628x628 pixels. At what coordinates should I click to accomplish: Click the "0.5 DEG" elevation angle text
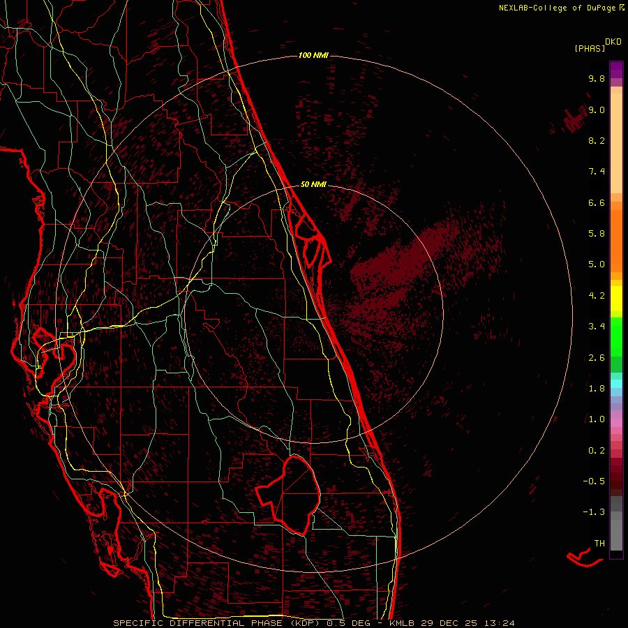click(x=349, y=623)
